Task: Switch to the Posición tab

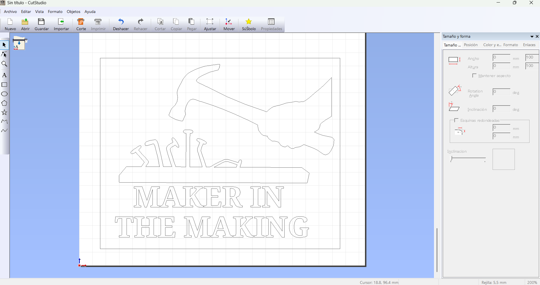Action: [471, 45]
